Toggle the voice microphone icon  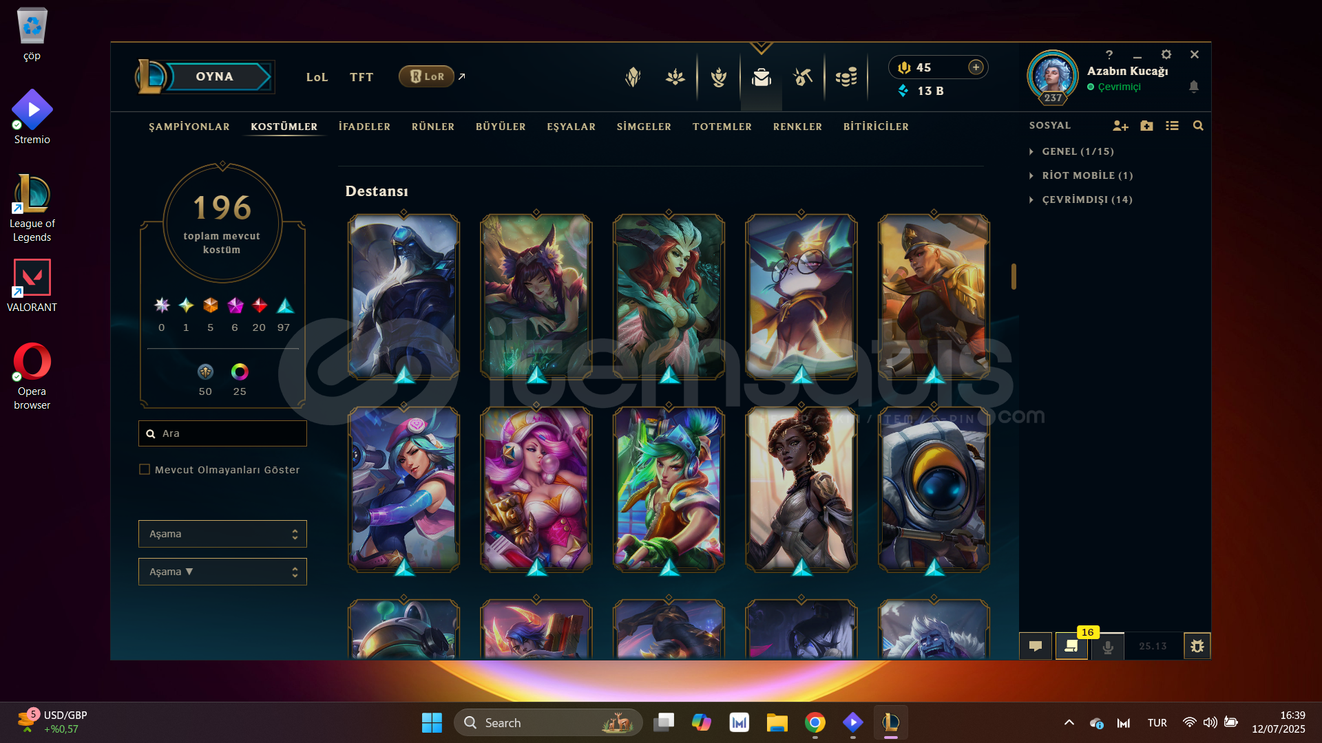tap(1108, 647)
